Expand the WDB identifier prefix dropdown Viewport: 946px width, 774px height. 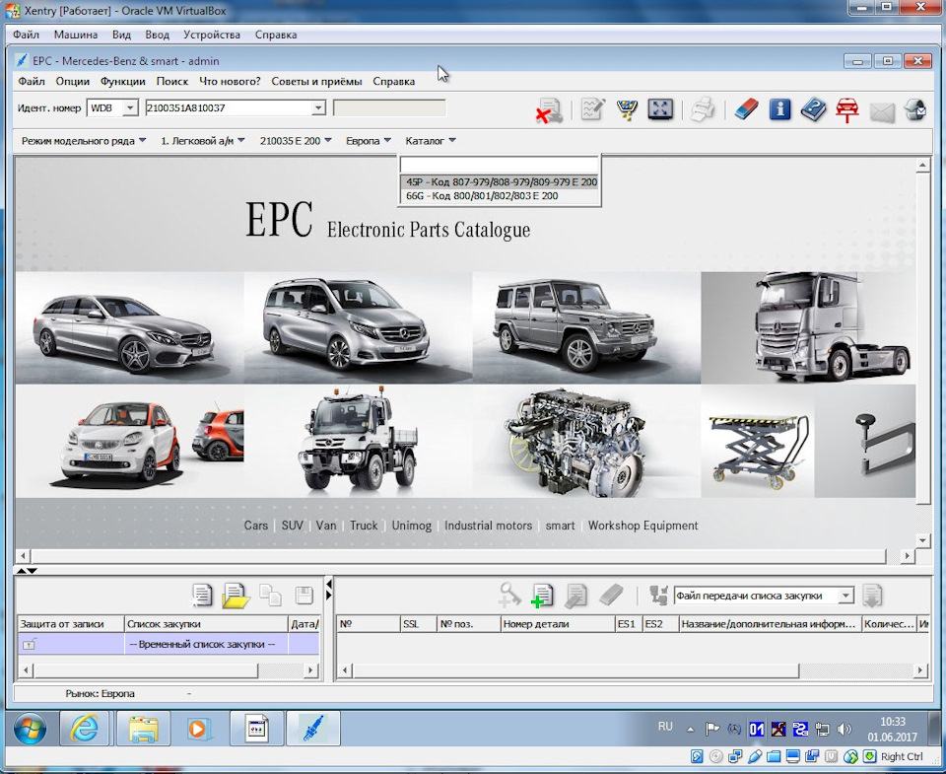(130, 108)
